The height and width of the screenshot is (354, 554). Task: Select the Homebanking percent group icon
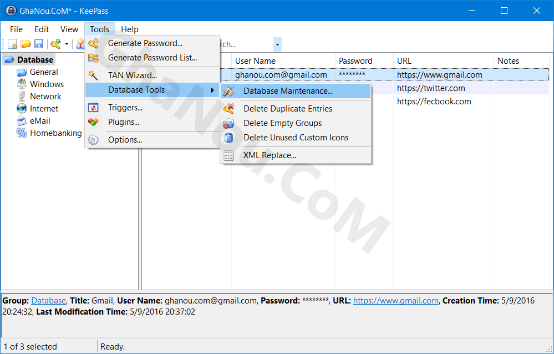click(x=22, y=133)
